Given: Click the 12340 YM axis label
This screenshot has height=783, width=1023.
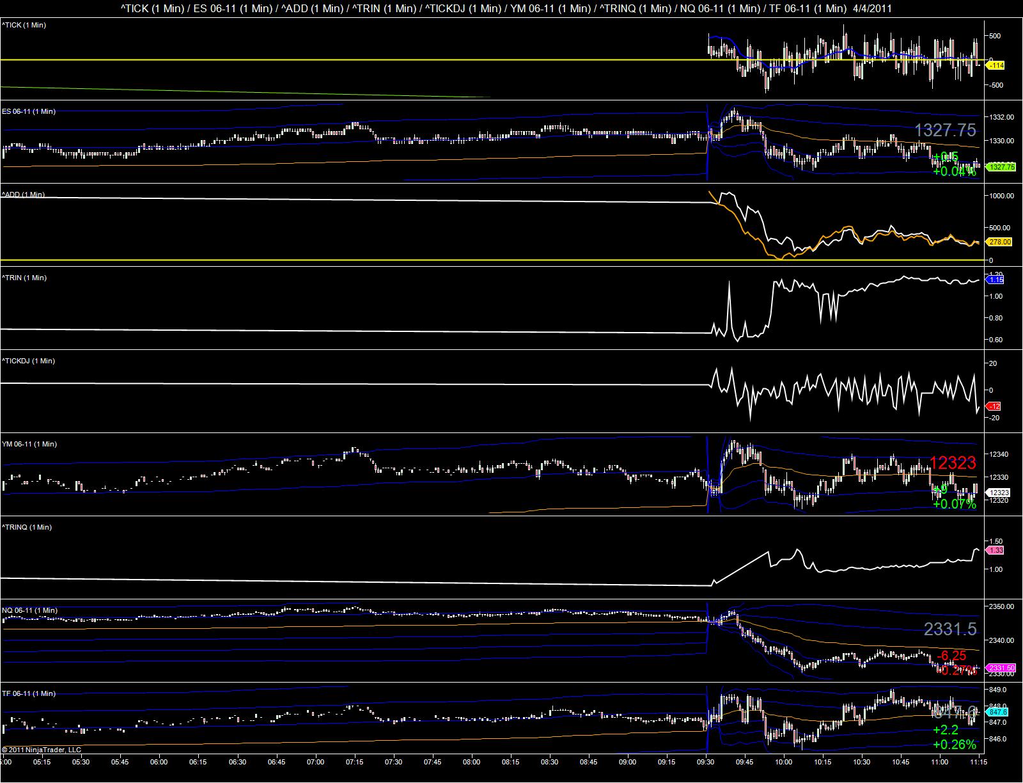Looking at the screenshot, I should (x=1000, y=454).
